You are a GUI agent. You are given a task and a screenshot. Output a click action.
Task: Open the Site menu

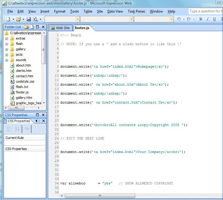(100, 11)
